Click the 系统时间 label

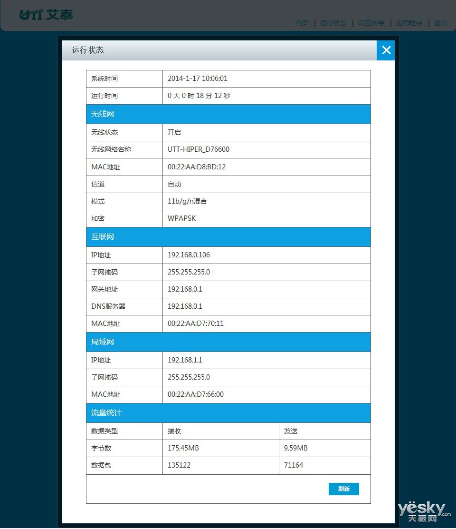104,78
